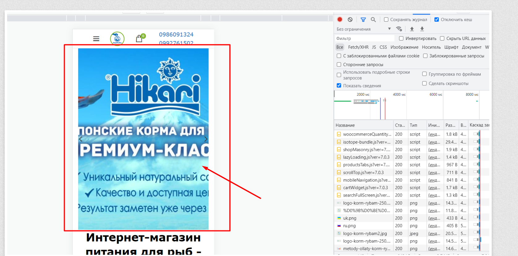Enable 'Сделать скриншоты' checkbox

(425, 83)
